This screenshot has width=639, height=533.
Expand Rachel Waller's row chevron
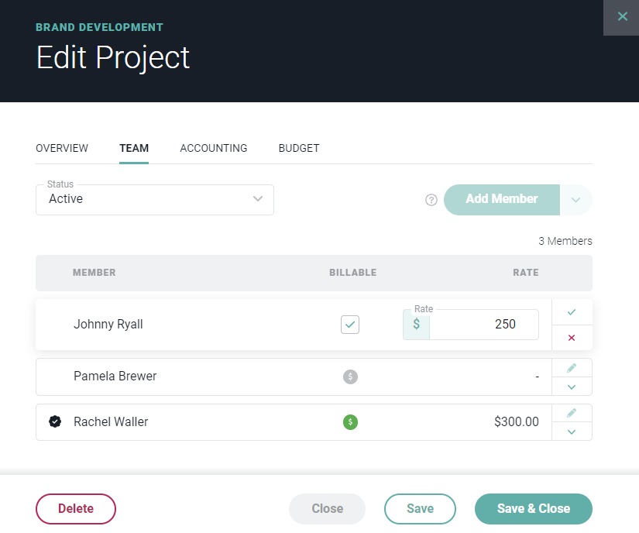pos(572,432)
